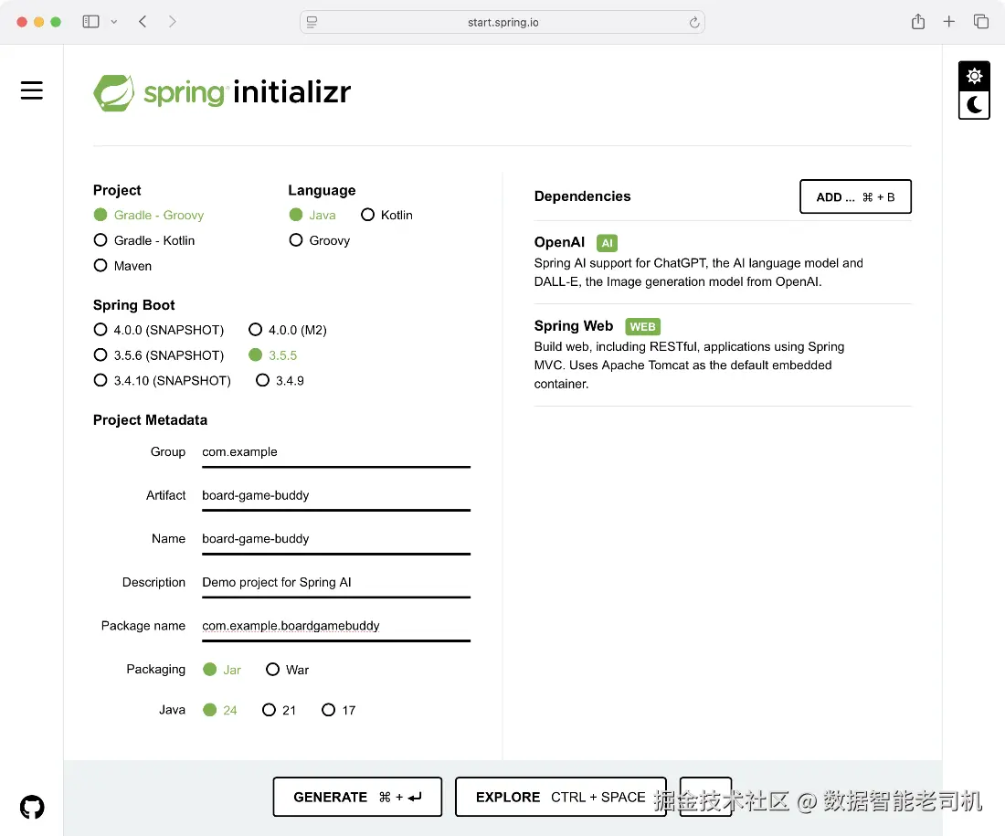Click the Dependencies heading
The height and width of the screenshot is (836, 1005).
582,196
